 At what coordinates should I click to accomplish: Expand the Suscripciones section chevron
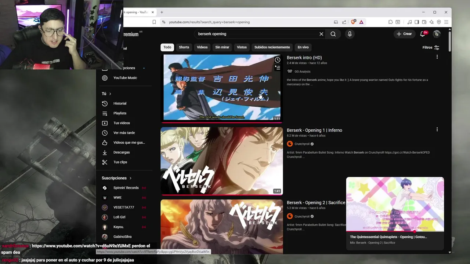pos(130,178)
